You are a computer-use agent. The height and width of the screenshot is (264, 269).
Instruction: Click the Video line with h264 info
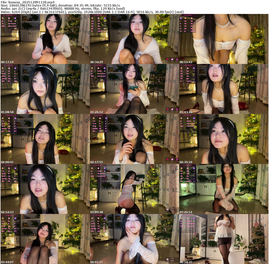click(x=92, y=12)
